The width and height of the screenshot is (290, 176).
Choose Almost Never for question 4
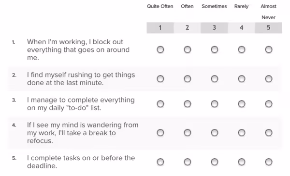[x=269, y=133]
